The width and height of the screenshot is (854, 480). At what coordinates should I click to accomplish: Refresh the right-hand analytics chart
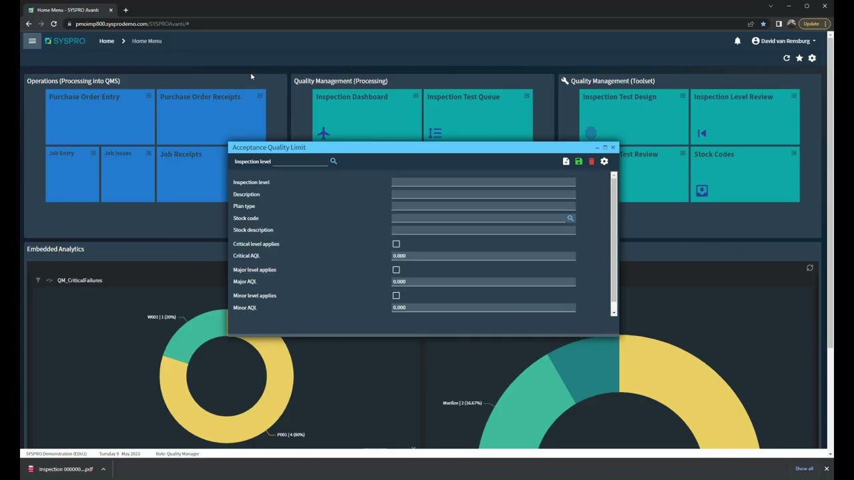pos(810,268)
